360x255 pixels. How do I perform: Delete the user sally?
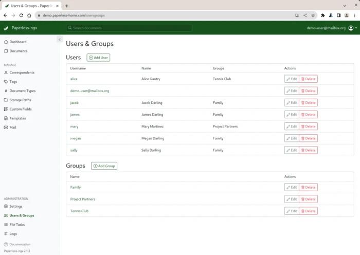pyautogui.click(x=309, y=150)
